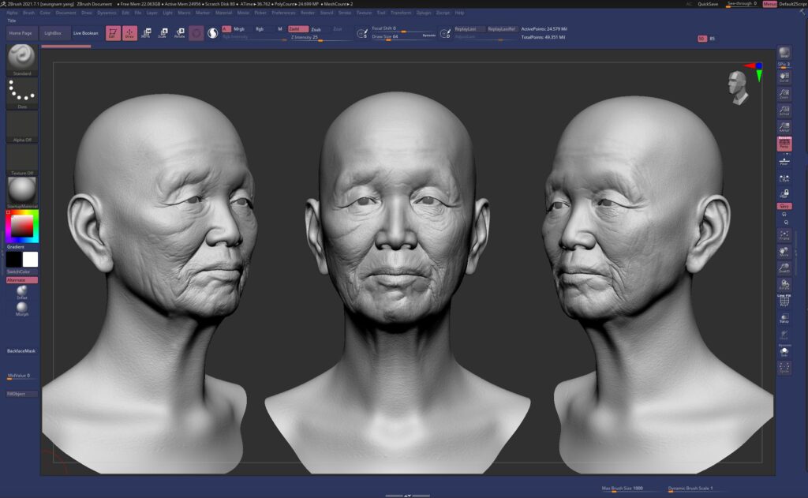Select the Rotate transform tool
808x498 pixels.
(x=179, y=33)
